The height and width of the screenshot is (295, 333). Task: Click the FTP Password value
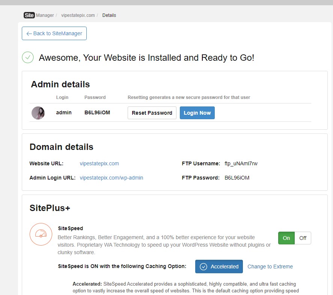point(237,178)
